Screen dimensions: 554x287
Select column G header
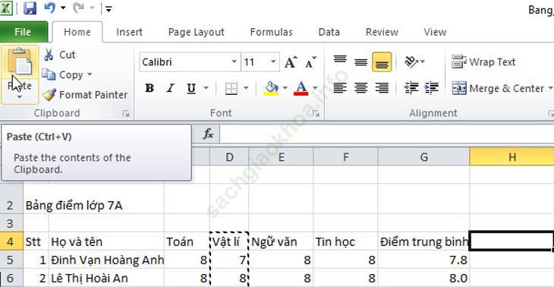coord(423,157)
